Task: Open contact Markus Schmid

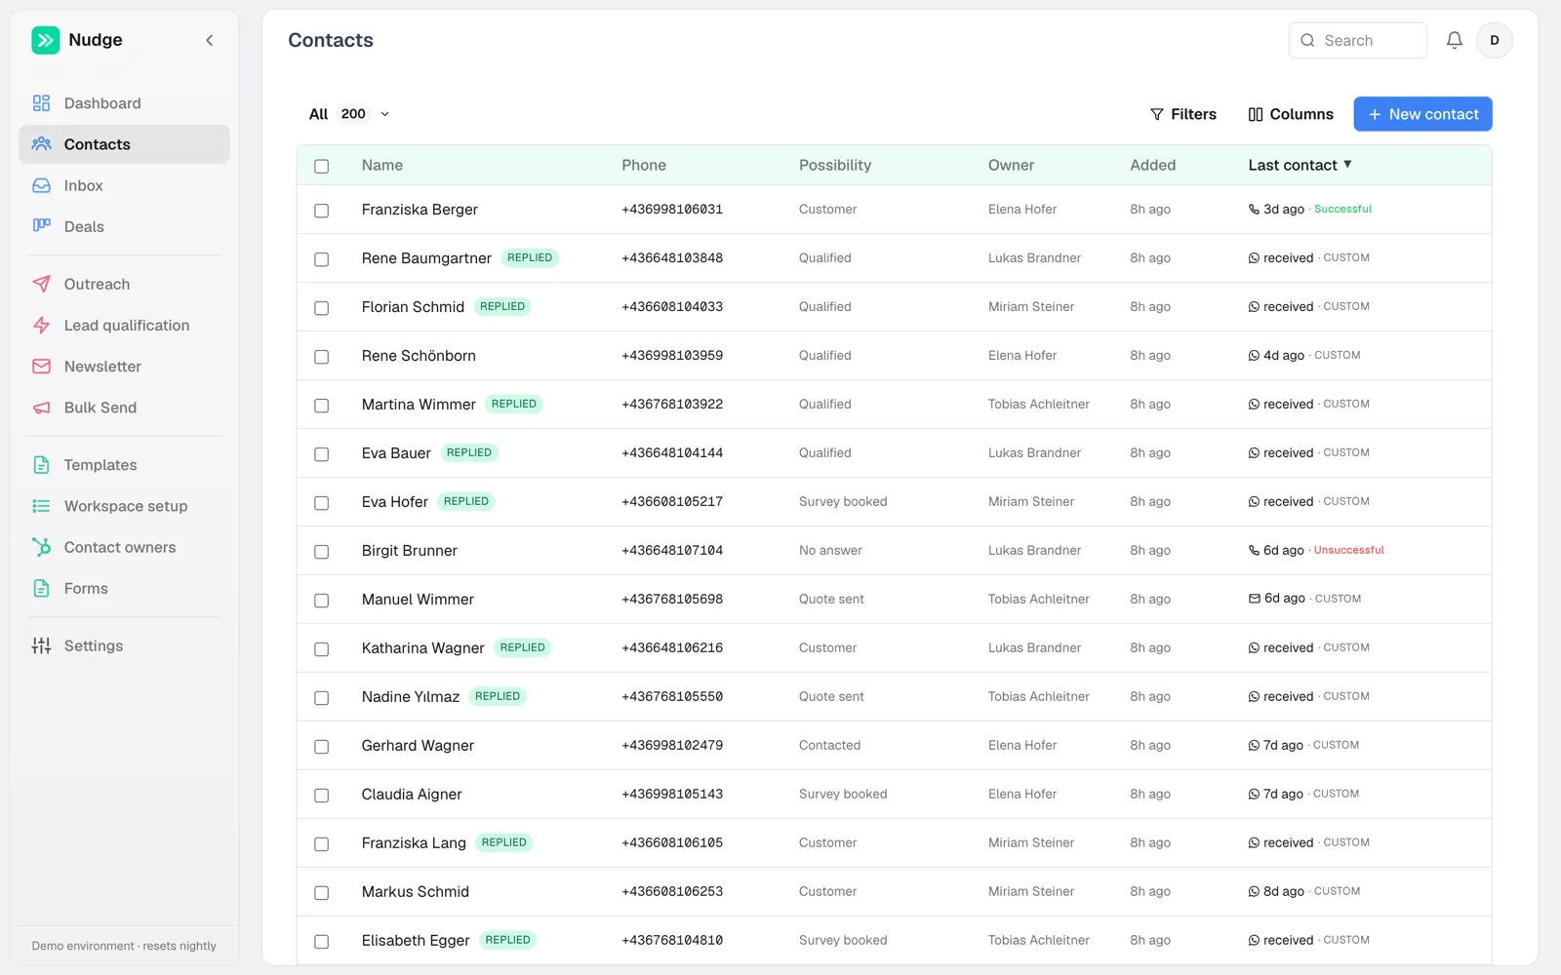Action: [x=415, y=891]
